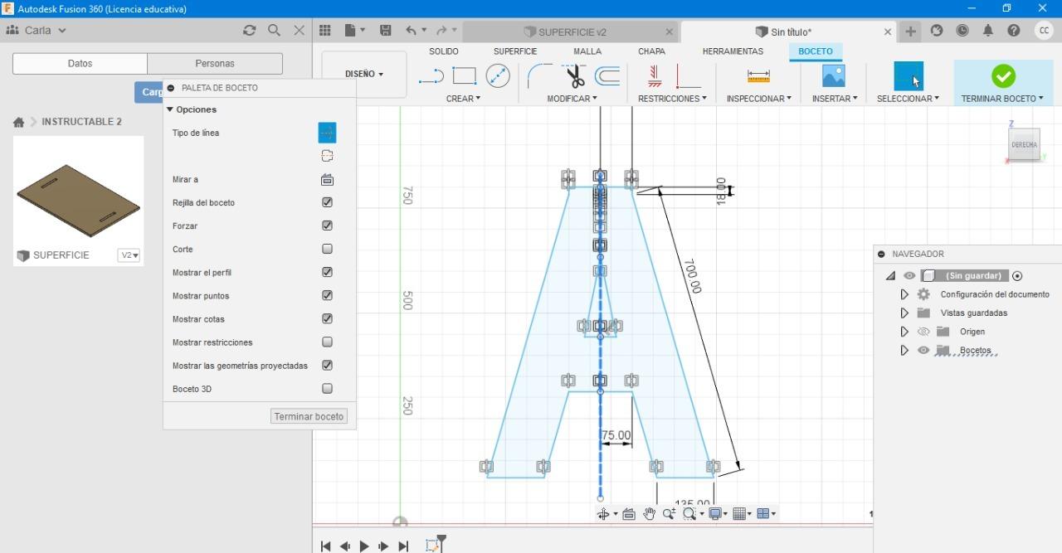Open the V2 version dropdown
This screenshot has height=553, width=1062.
[x=129, y=255]
